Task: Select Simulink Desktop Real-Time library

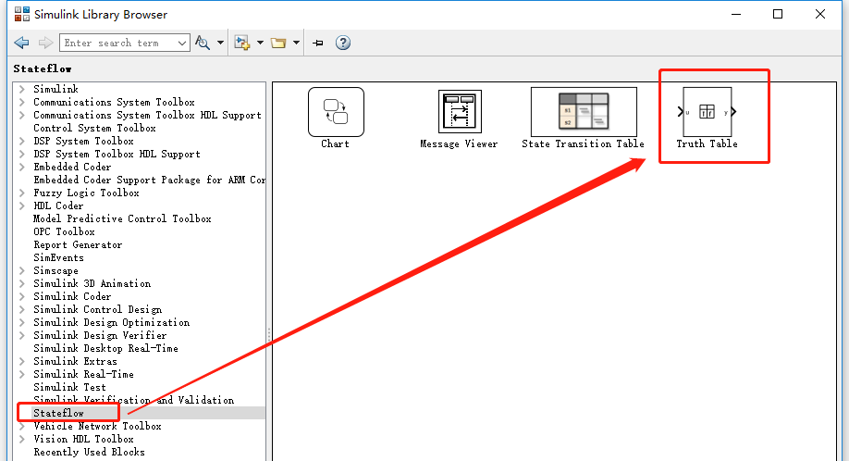Action: click(105, 348)
